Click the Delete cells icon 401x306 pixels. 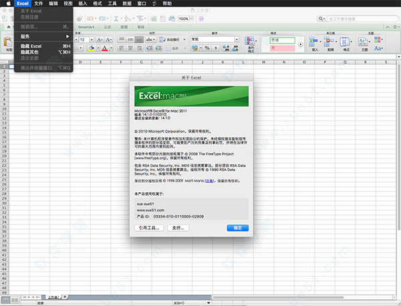coord(329,42)
